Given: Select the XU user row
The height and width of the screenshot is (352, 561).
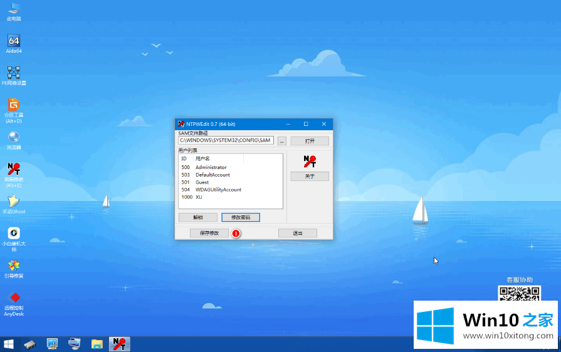Looking at the screenshot, I should pos(231,197).
